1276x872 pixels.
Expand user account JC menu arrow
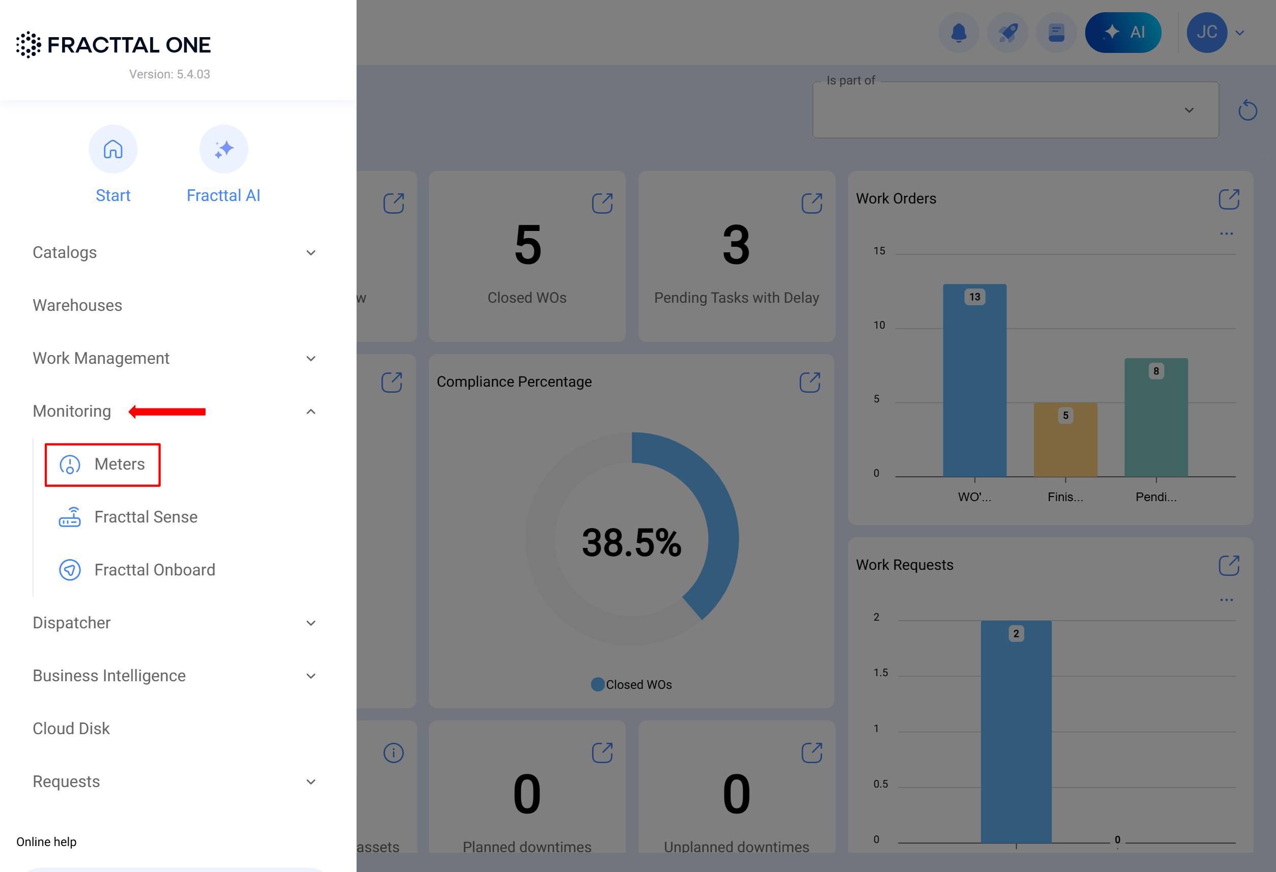tap(1240, 33)
